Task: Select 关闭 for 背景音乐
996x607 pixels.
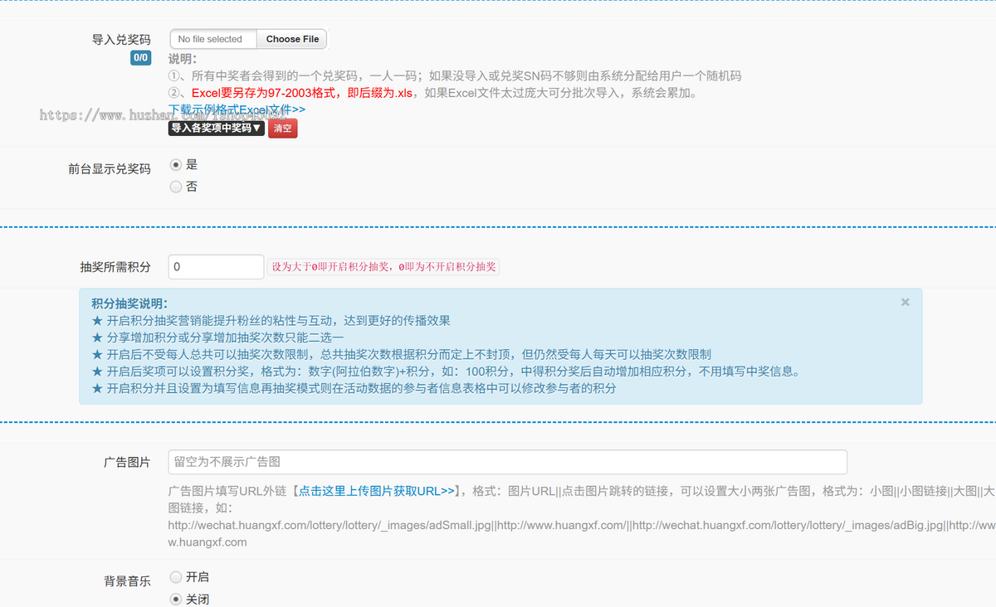Action: click(x=175, y=599)
